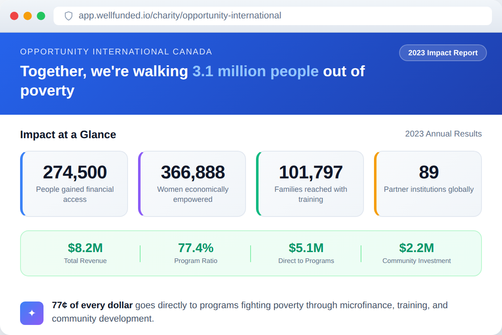
Task: Click the 'Impact at a Glance' heading
Action: [68, 134]
